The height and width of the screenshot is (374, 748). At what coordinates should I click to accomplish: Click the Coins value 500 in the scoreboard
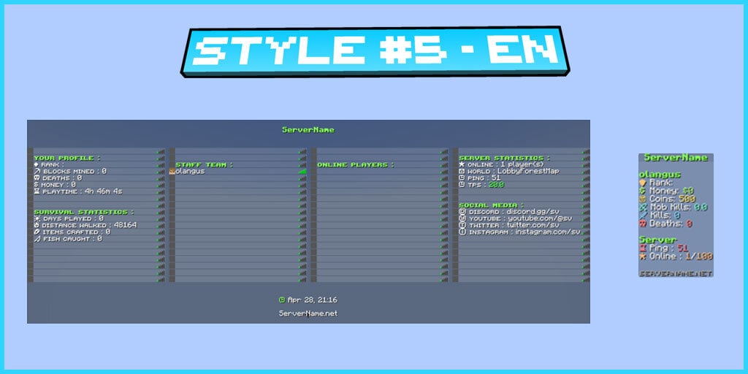point(687,199)
